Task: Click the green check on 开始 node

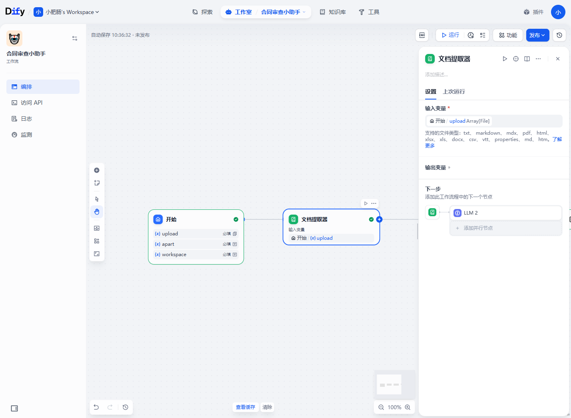Action: pos(236,219)
